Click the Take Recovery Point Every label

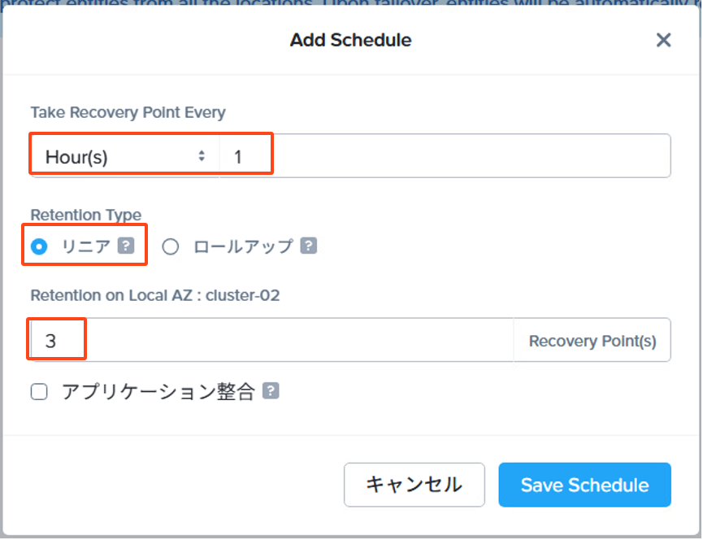pos(128,112)
